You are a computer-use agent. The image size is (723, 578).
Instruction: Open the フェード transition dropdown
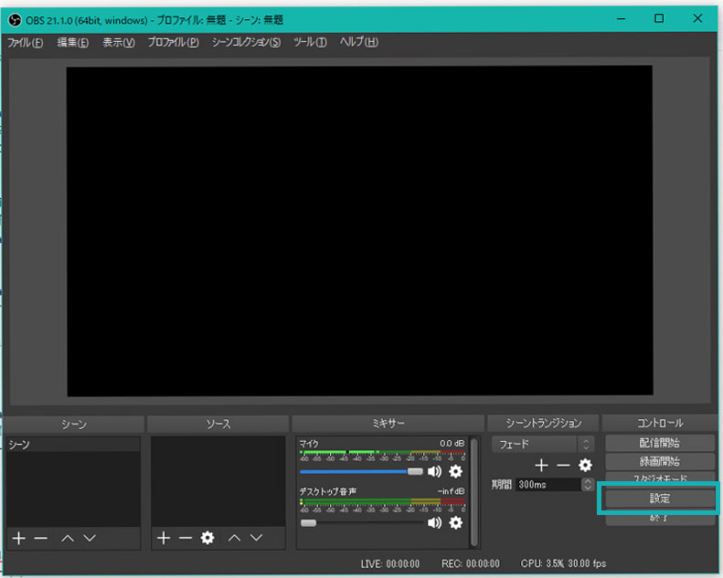(x=543, y=445)
